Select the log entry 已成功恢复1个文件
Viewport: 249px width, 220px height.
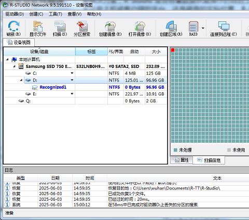tap(126, 194)
